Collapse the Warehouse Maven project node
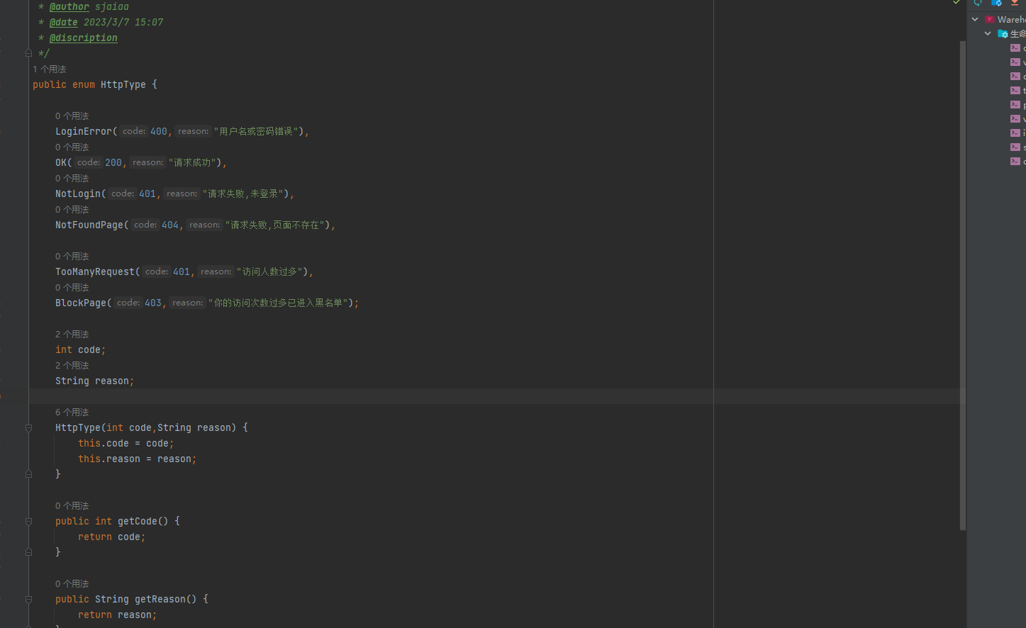The width and height of the screenshot is (1026, 628). coord(976,19)
